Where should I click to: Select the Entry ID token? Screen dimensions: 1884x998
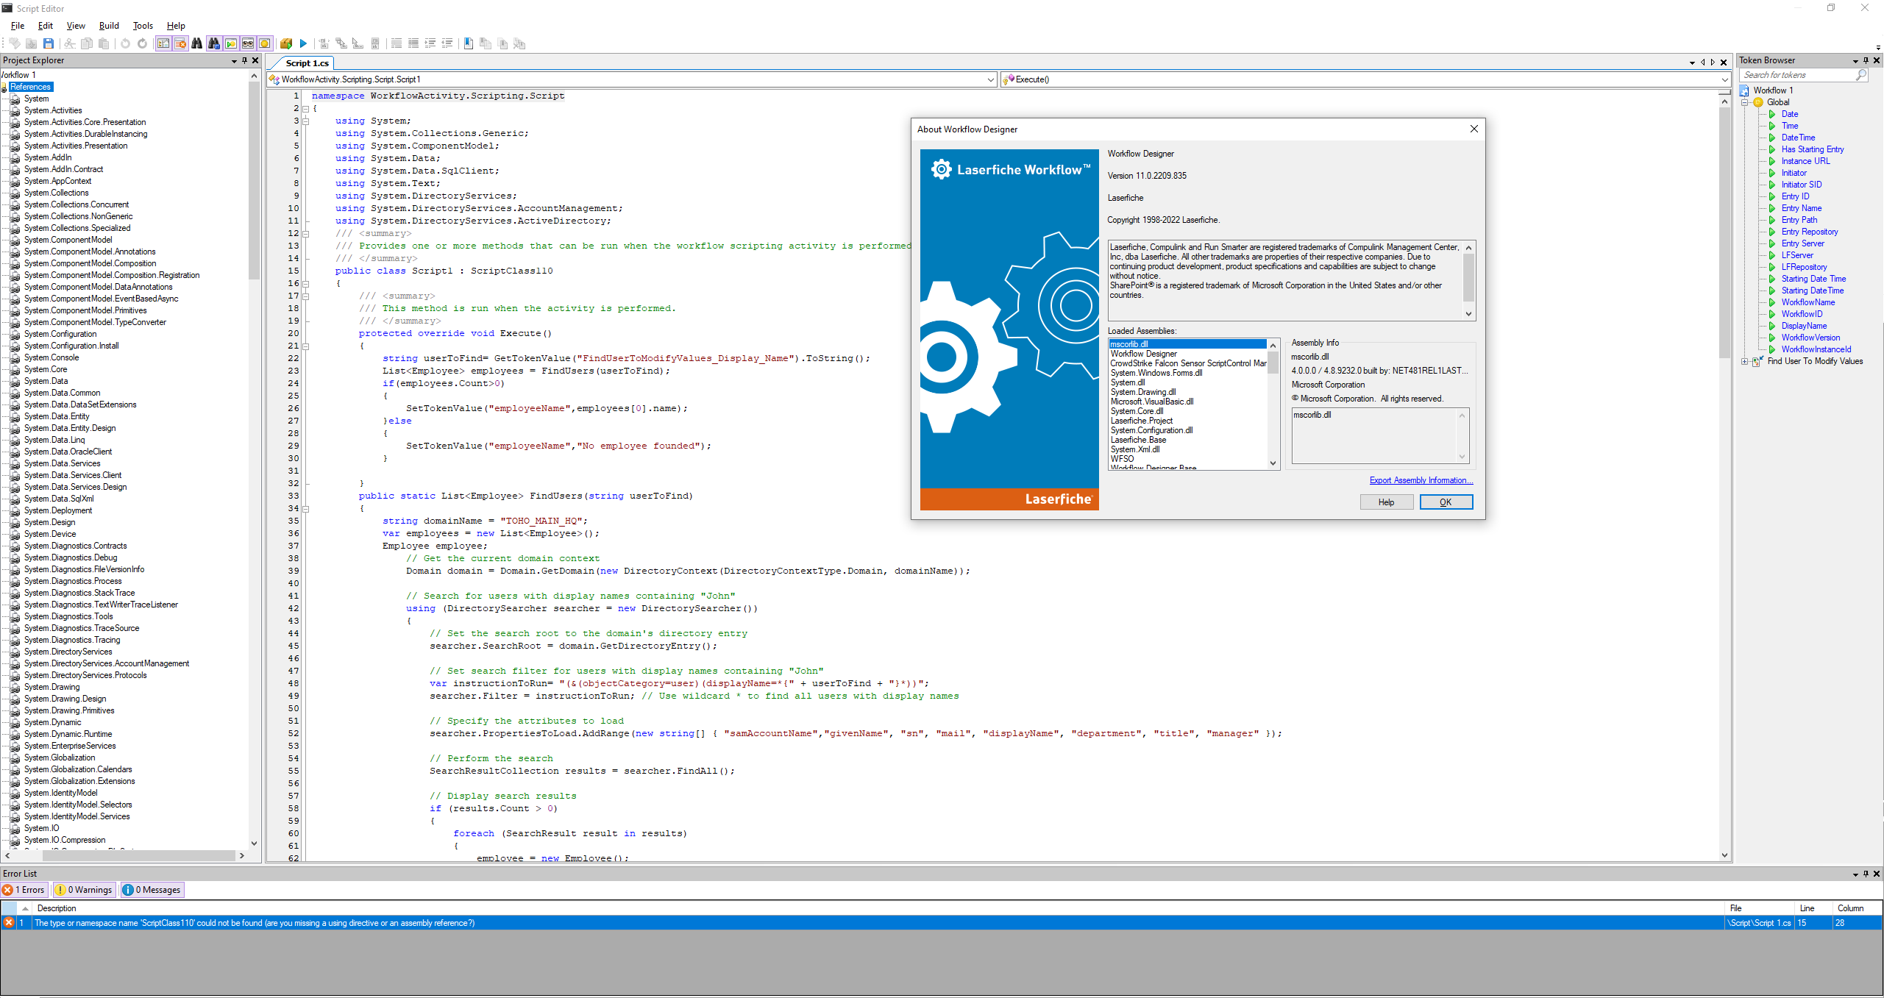[1795, 196]
